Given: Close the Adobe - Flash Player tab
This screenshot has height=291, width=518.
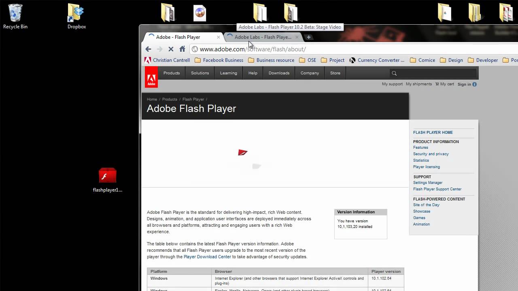Looking at the screenshot, I should point(219,37).
